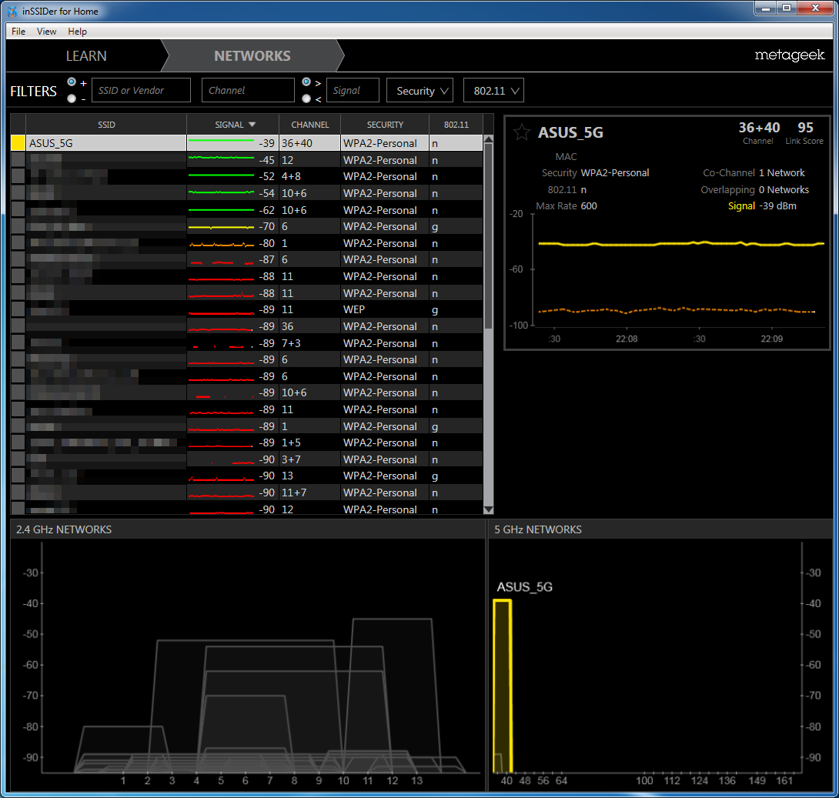Click the 5 GHz NETWORKS panel heading
The height and width of the screenshot is (798, 839).
click(538, 529)
